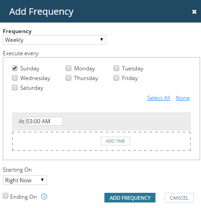This screenshot has height=208, width=201.
Task: Click the ADD TIME button
Action: click(x=115, y=141)
